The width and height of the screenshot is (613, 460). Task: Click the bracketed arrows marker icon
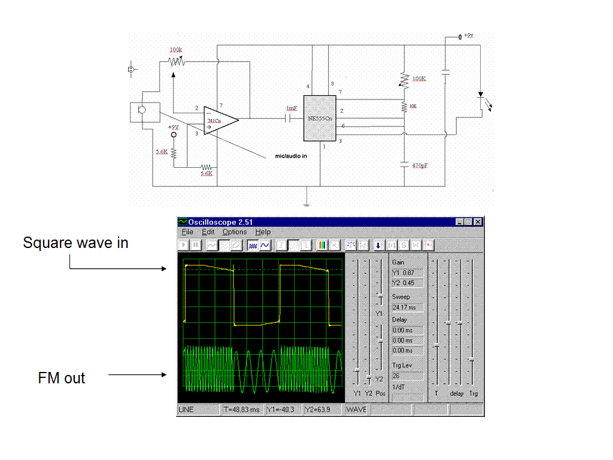(392, 245)
